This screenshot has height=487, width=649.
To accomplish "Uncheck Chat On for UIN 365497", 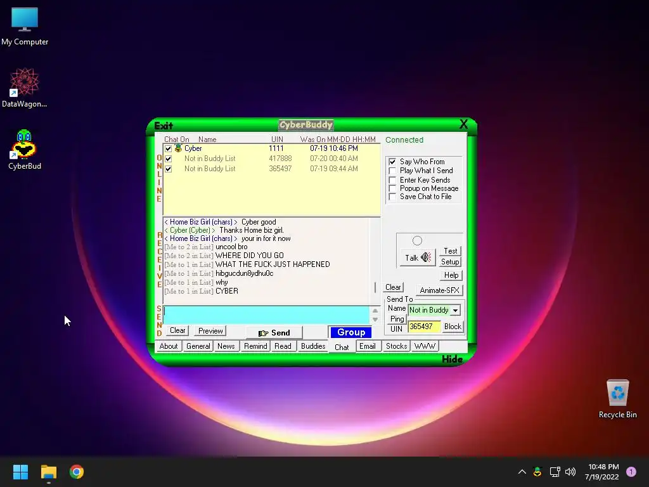I will click(x=168, y=169).
